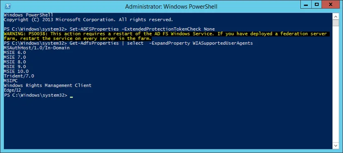
Task: Click the scrollbar up arrow
Action: (336, 16)
